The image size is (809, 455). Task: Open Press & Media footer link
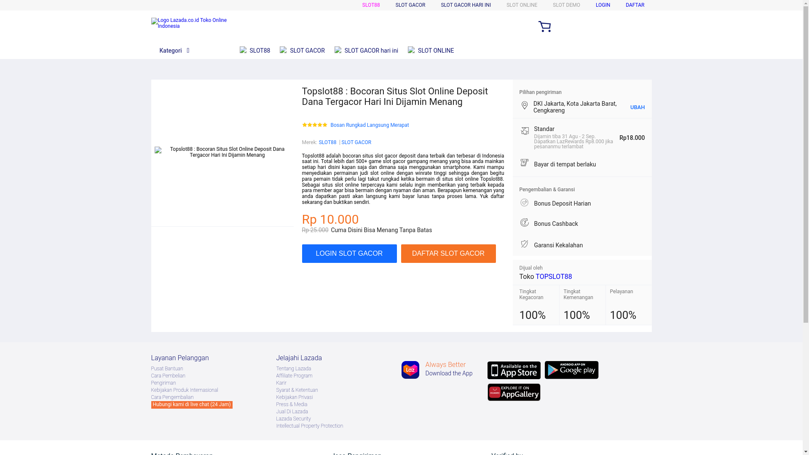pos(292,404)
